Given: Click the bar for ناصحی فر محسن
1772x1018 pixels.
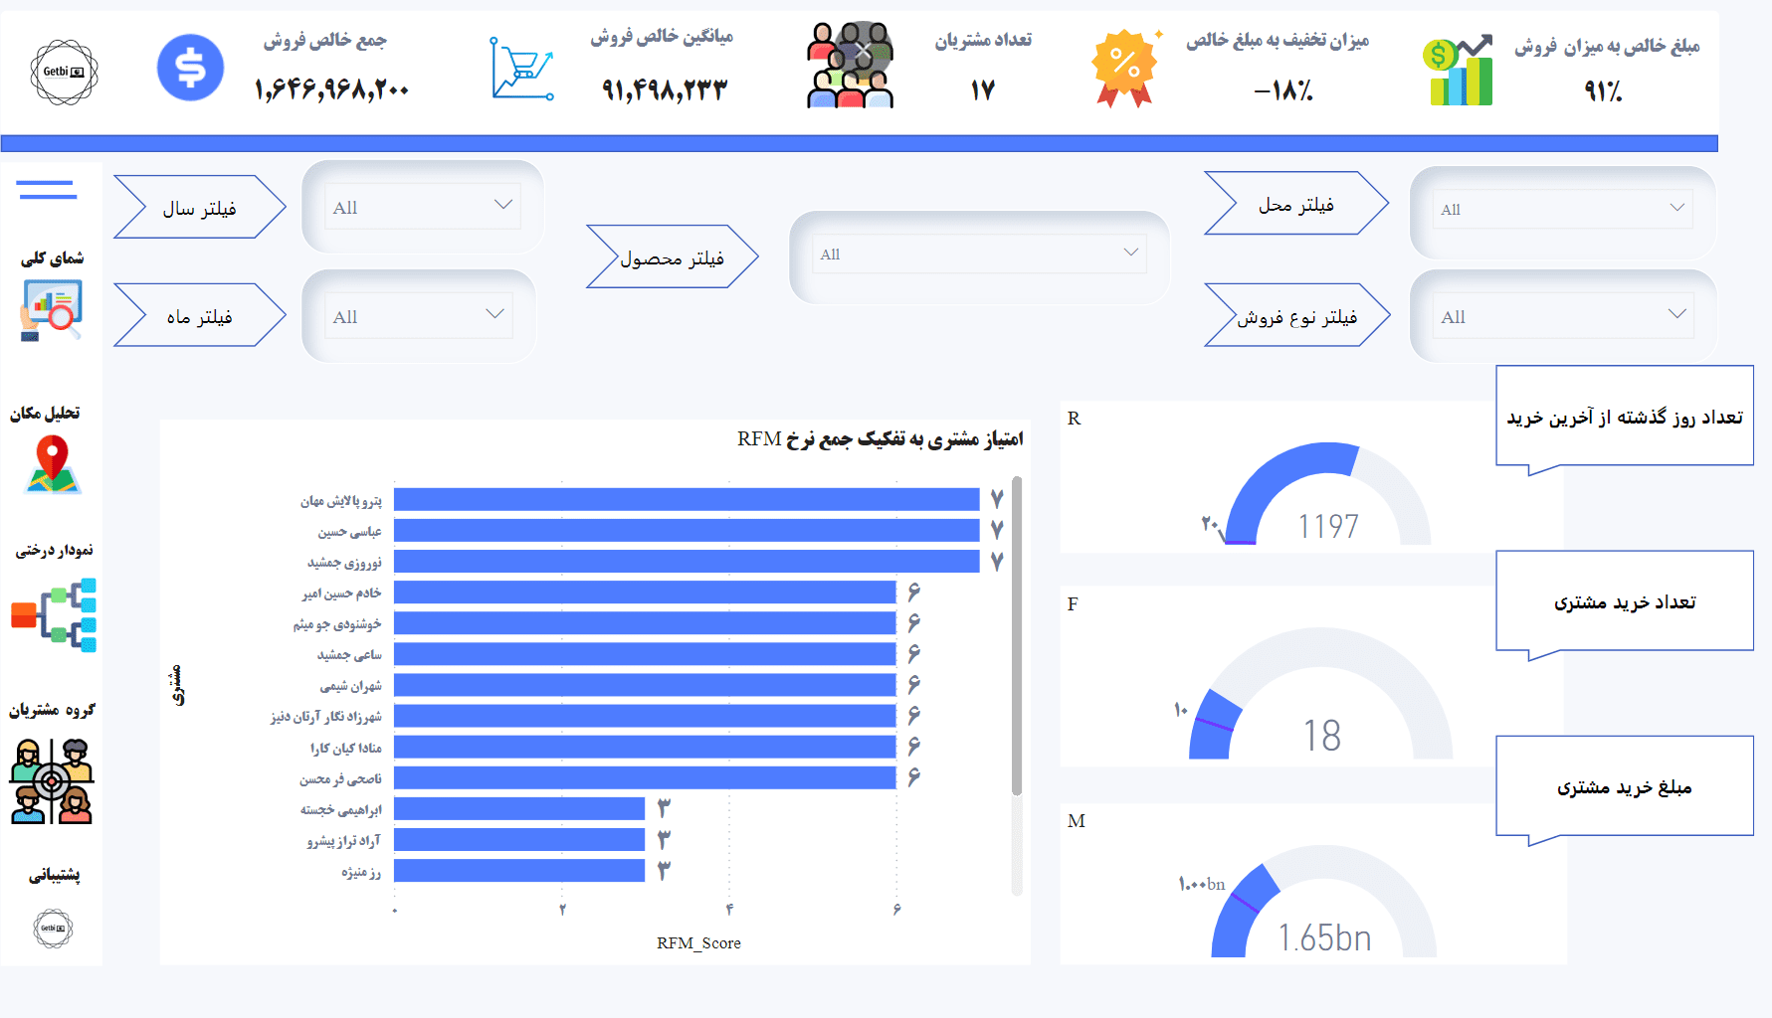Looking at the screenshot, I should [x=645, y=777].
